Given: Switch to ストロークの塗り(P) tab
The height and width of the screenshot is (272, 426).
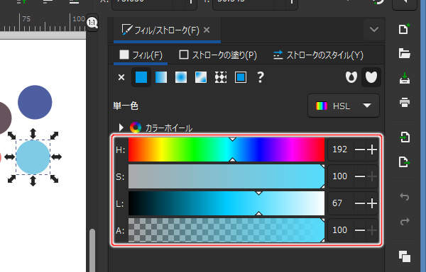Looking at the screenshot, I should [x=218, y=55].
